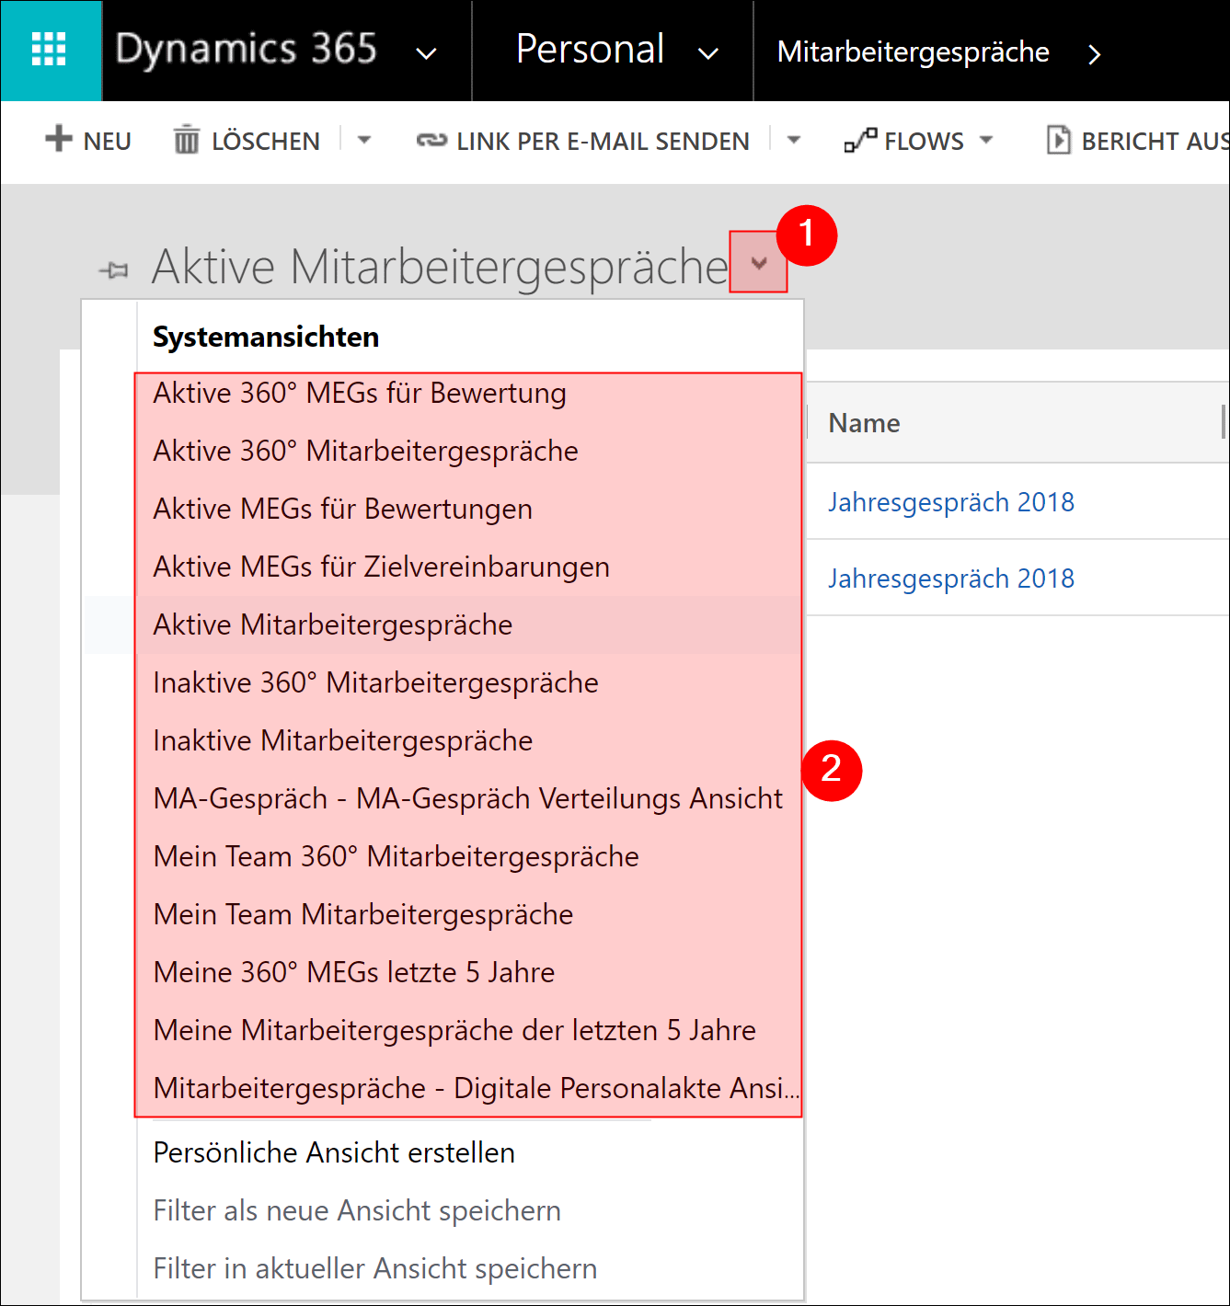The width and height of the screenshot is (1230, 1306).
Task: Click the FLOWS icon in command bar
Action: pos(861,140)
